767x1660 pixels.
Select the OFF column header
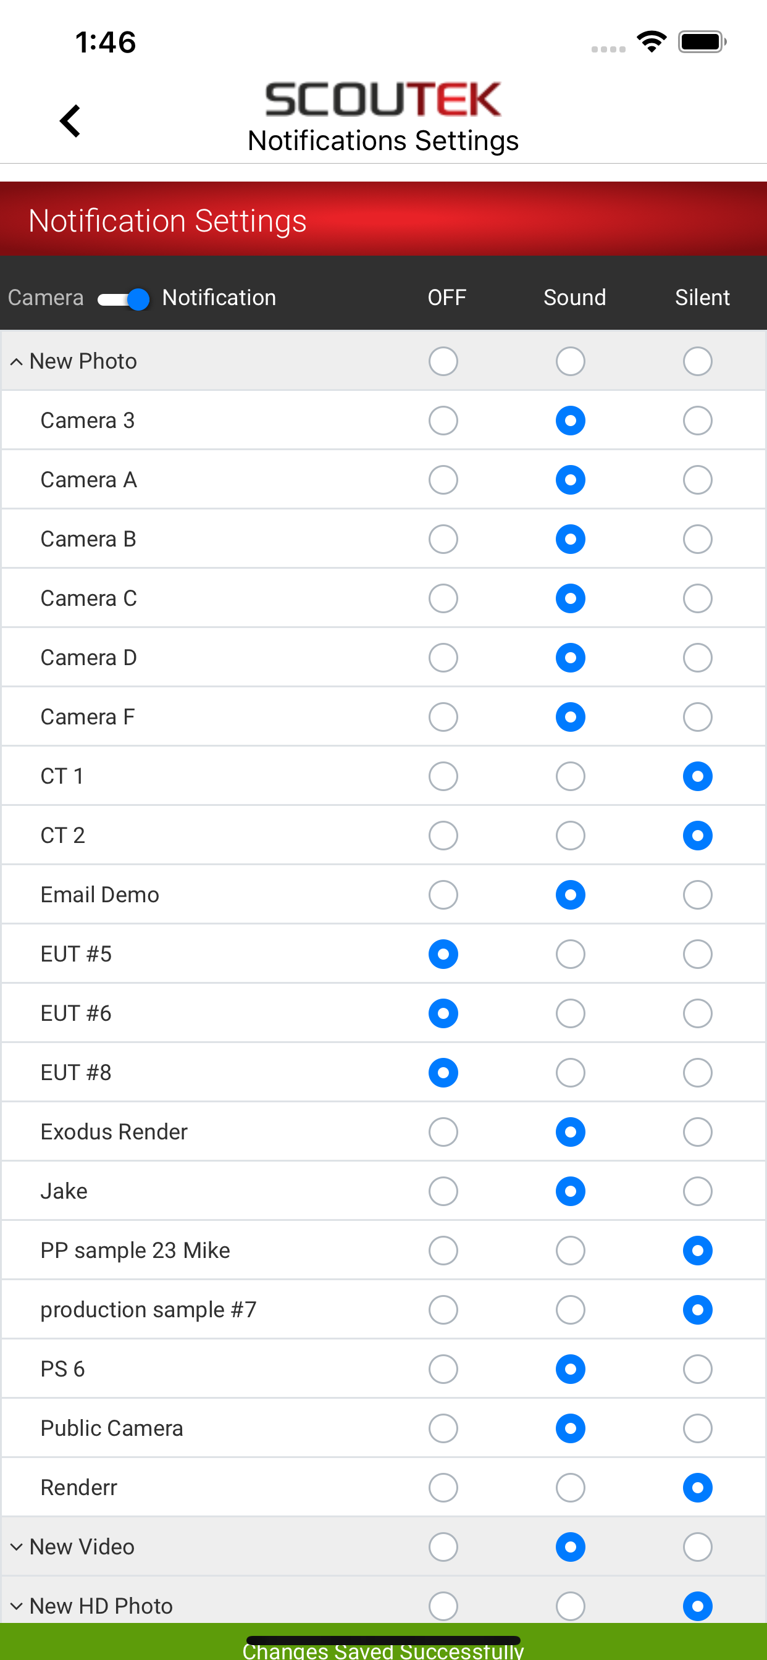pyautogui.click(x=446, y=298)
